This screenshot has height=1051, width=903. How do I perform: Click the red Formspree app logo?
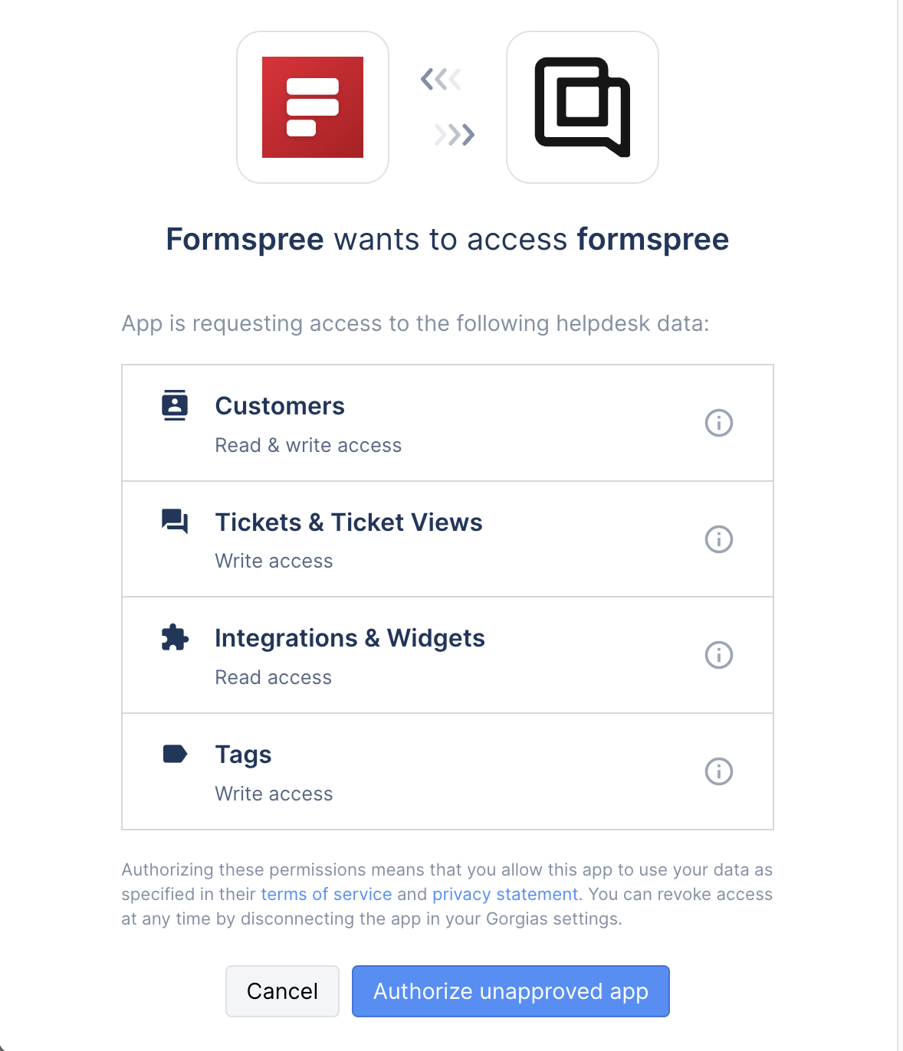[313, 107]
